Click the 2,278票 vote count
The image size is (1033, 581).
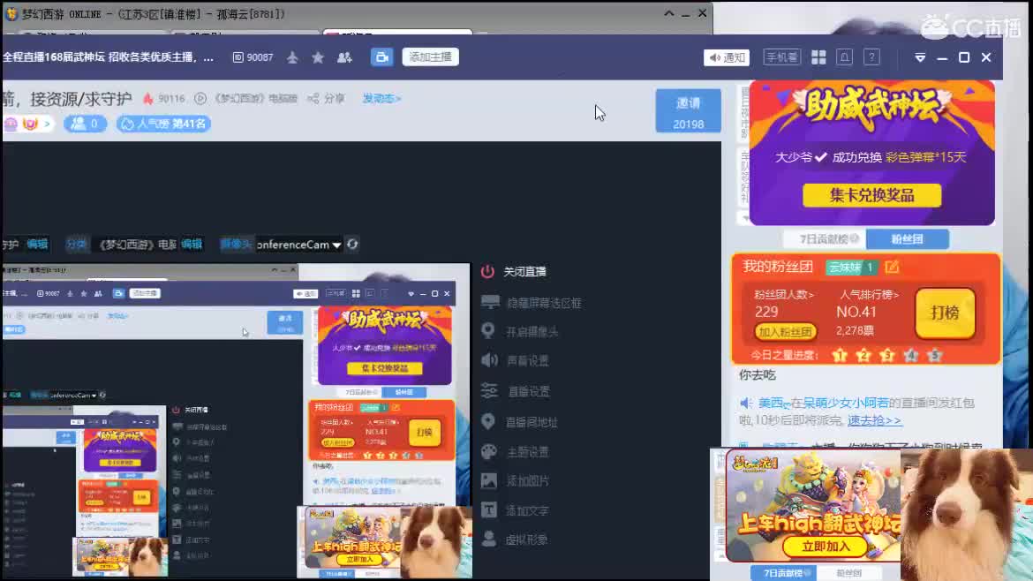coord(856,331)
